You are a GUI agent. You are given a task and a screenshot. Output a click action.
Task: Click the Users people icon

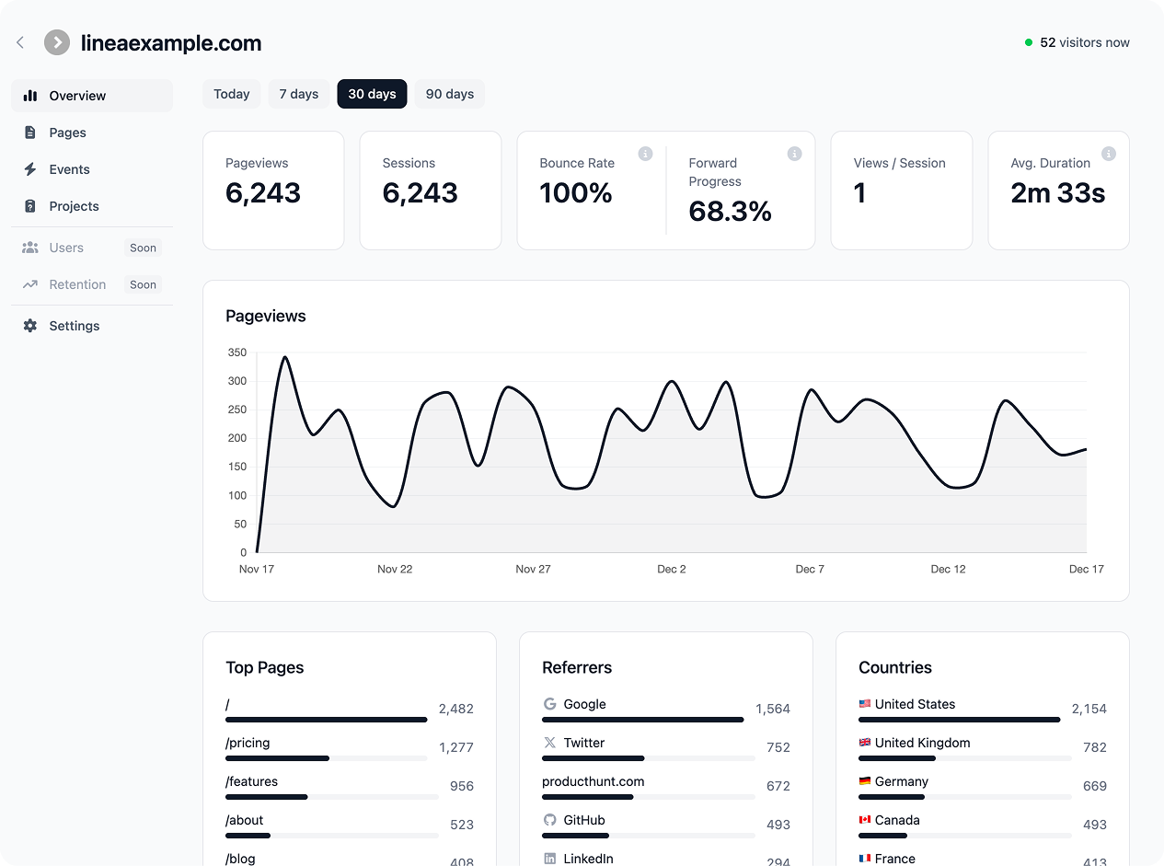click(x=30, y=248)
